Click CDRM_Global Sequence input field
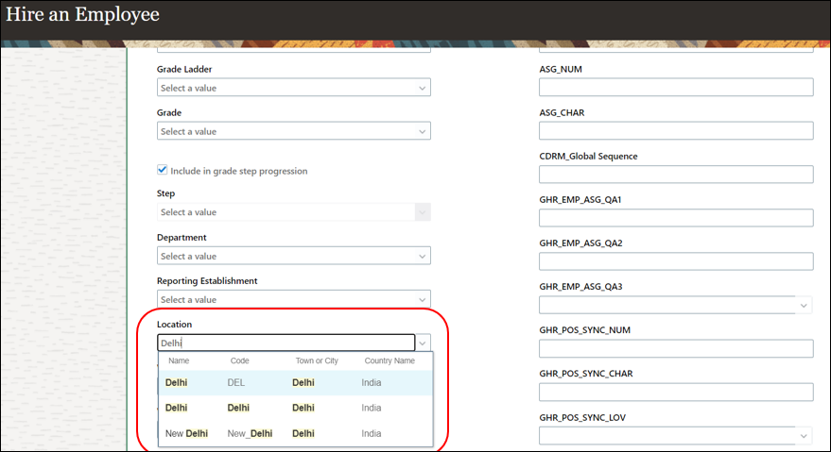Image resolution: width=831 pixels, height=452 pixels. (676, 175)
